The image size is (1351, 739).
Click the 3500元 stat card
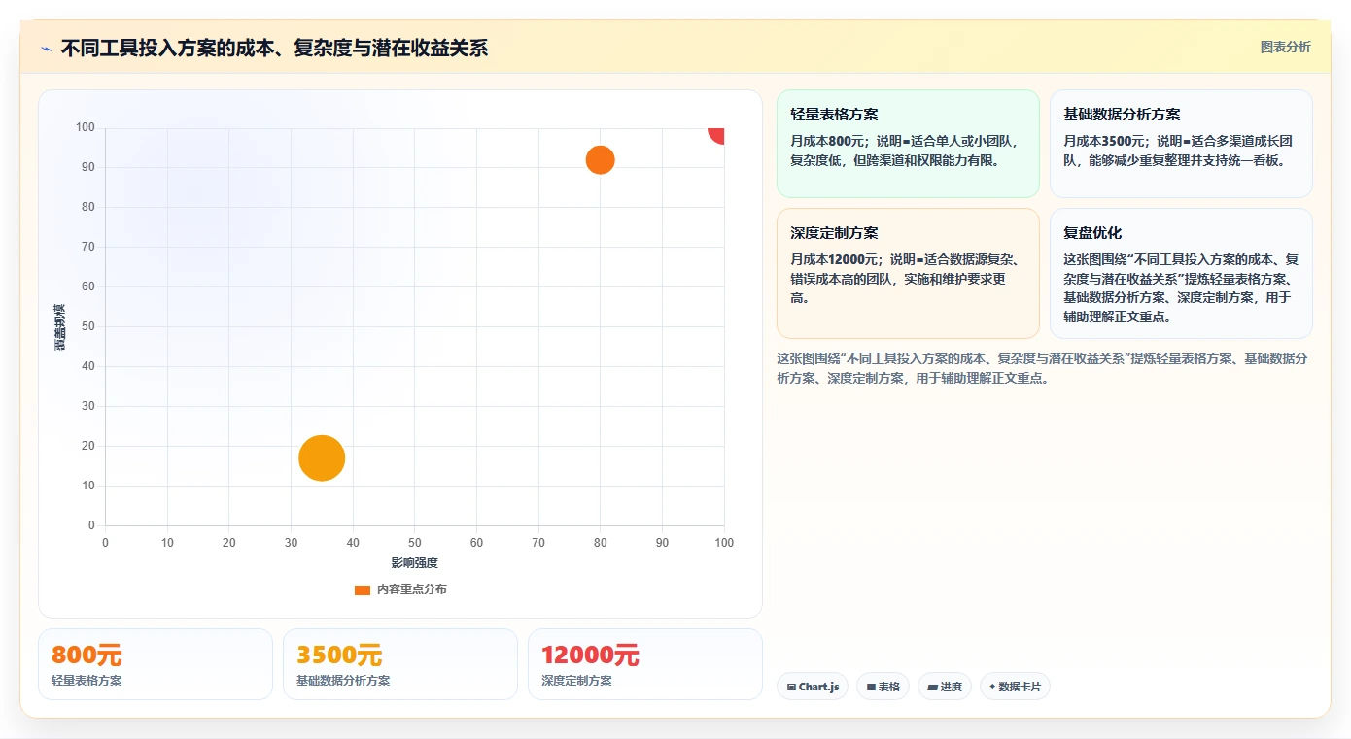pyautogui.click(x=400, y=664)
